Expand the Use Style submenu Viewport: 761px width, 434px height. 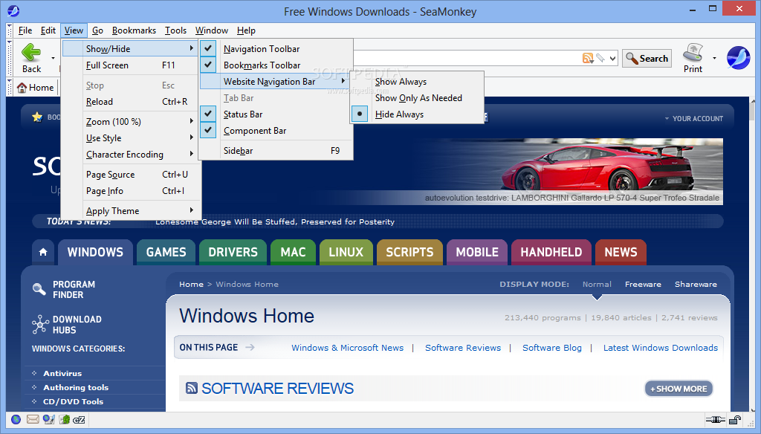click(x=130, y=138)
